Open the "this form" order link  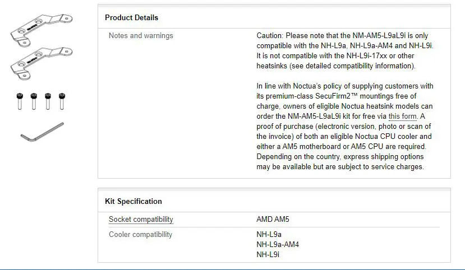[403, 117]
